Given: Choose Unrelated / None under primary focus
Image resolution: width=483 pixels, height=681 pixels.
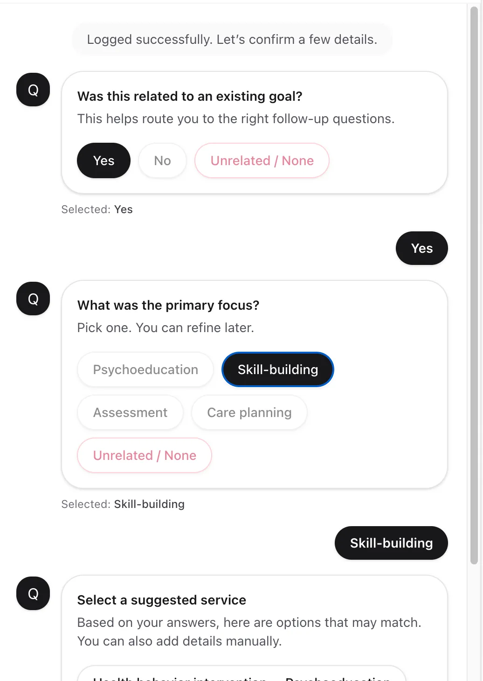Looking at the screenshot, I should point(145,455).
